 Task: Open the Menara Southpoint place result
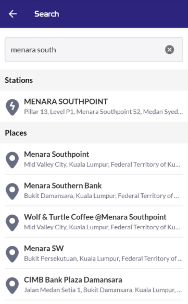(x=94, y=159)
